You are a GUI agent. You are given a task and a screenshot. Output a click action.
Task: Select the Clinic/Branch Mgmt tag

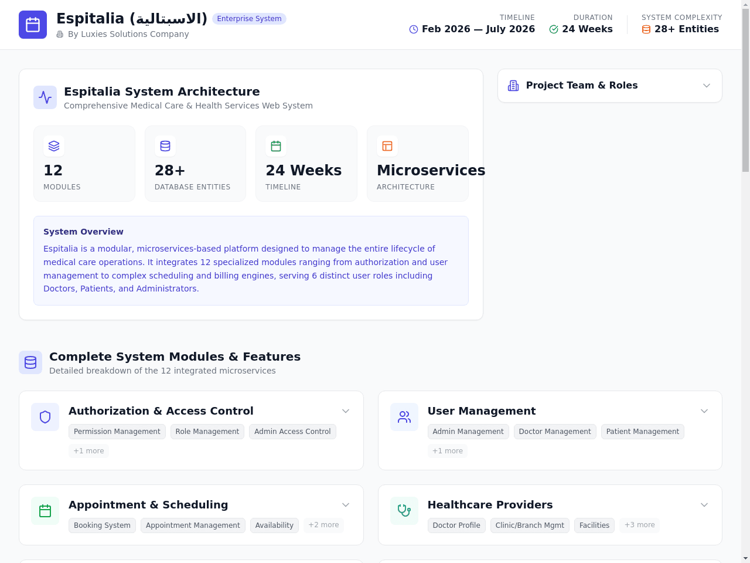pyautogui.click(x=530, y=525)
